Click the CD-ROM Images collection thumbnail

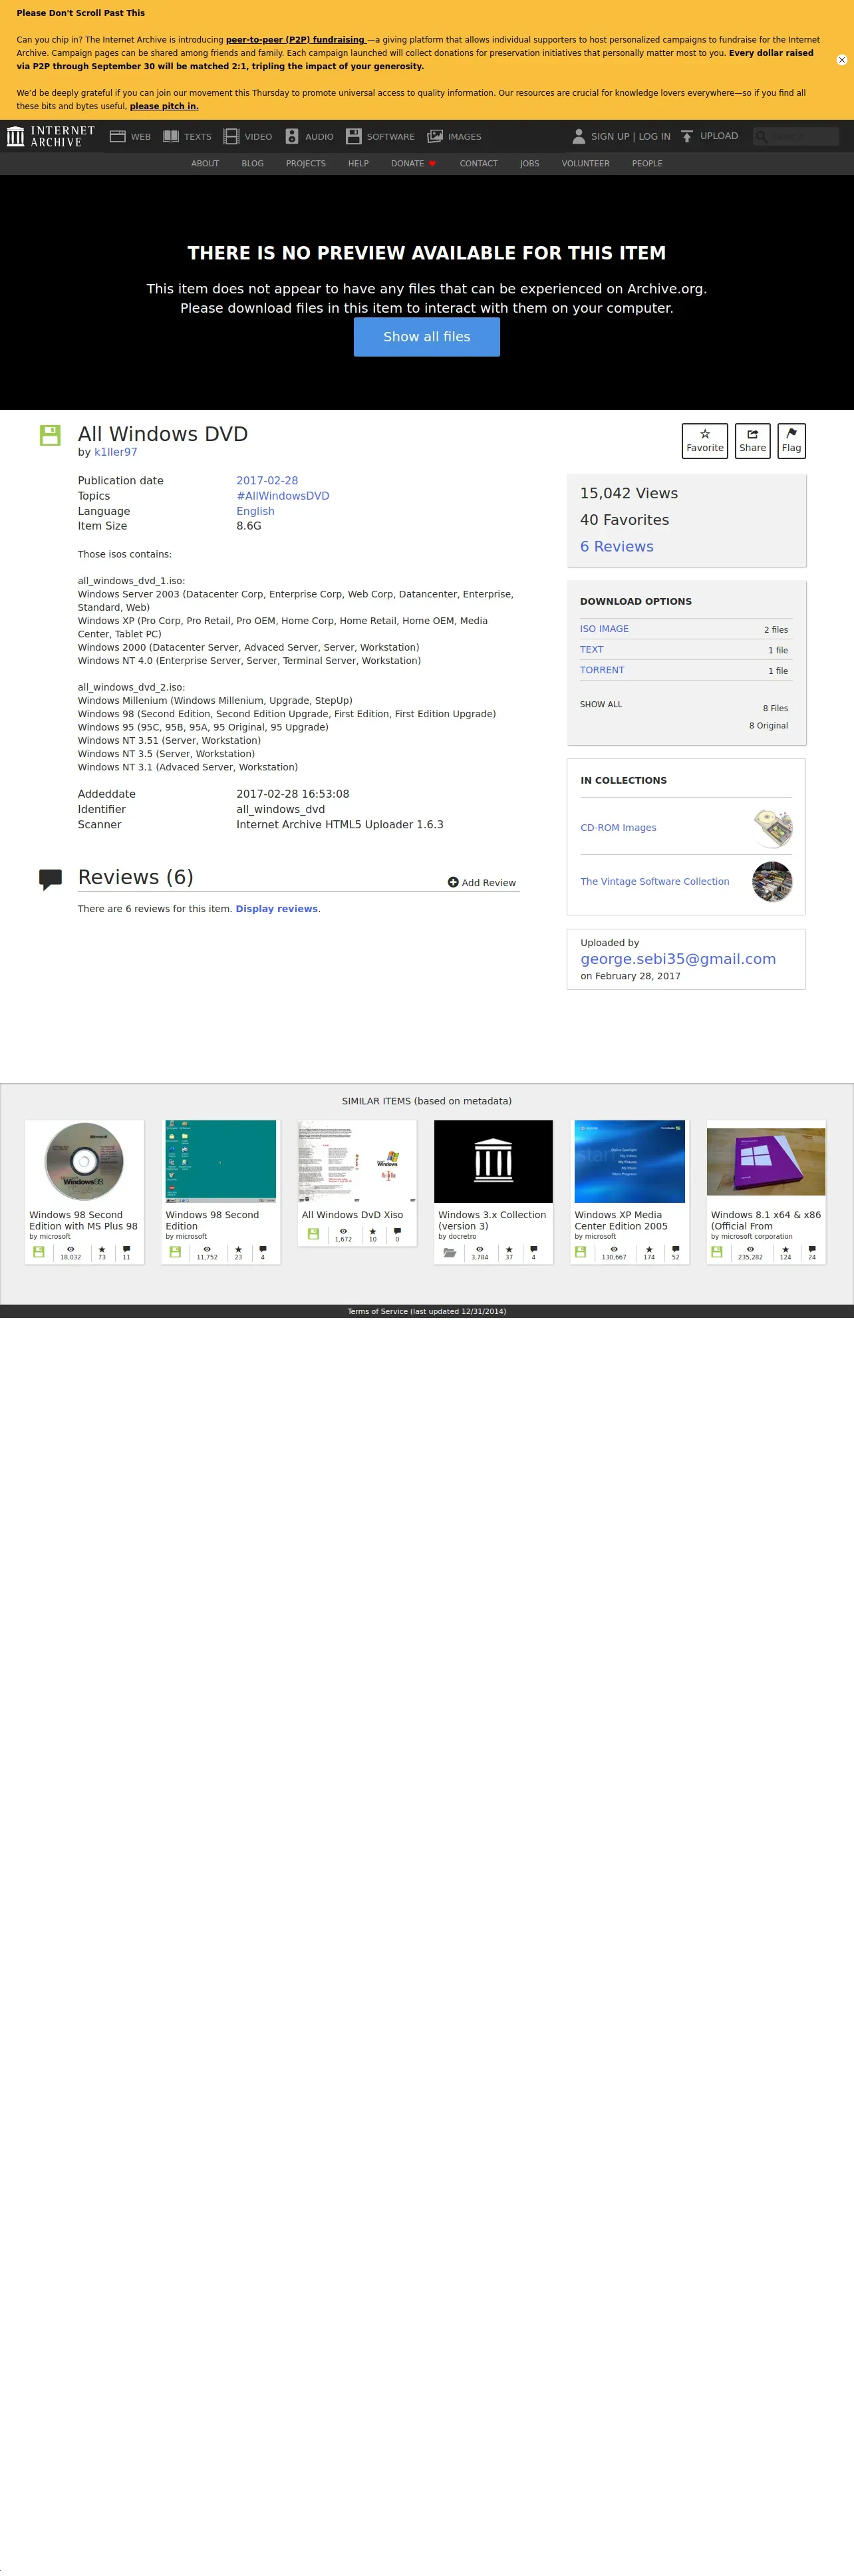pos(772,828)
